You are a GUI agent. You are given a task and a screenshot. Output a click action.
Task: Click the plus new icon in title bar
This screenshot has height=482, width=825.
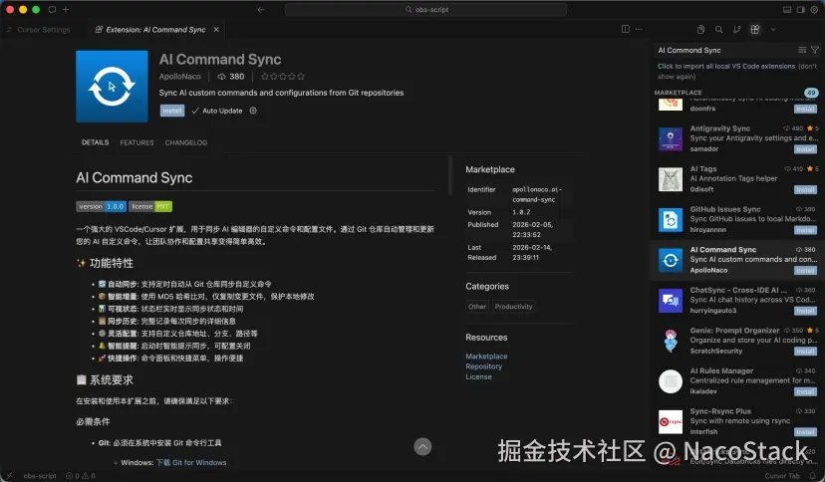coord(66,10)
